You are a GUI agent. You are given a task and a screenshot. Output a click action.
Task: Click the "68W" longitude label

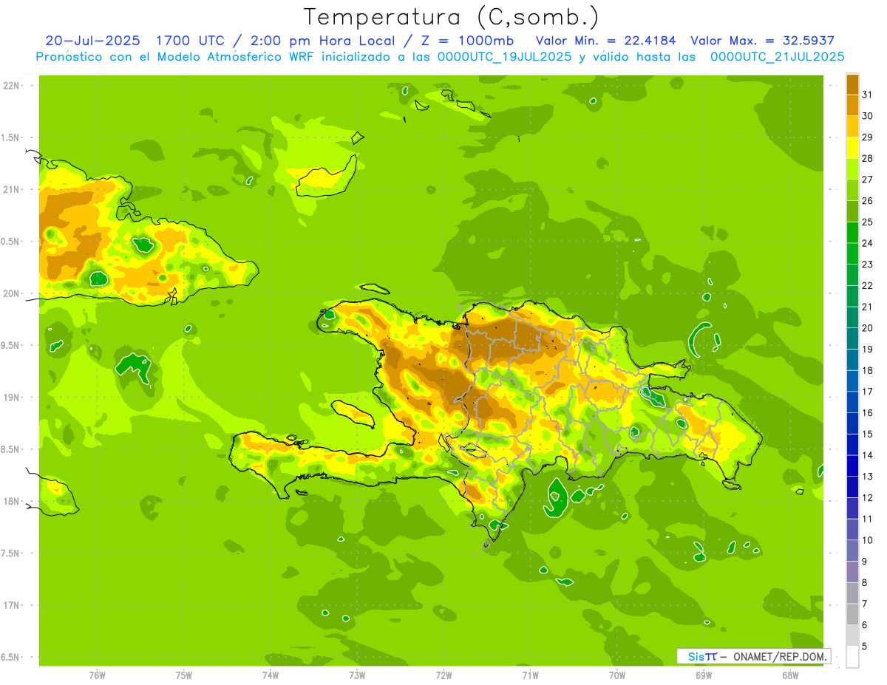click(x=790, y=675)
